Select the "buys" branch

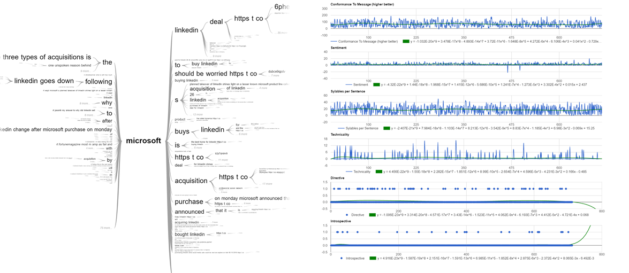[182, 132]
